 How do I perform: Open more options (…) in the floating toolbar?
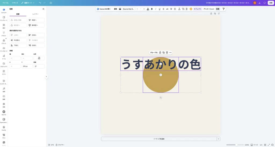170,52
